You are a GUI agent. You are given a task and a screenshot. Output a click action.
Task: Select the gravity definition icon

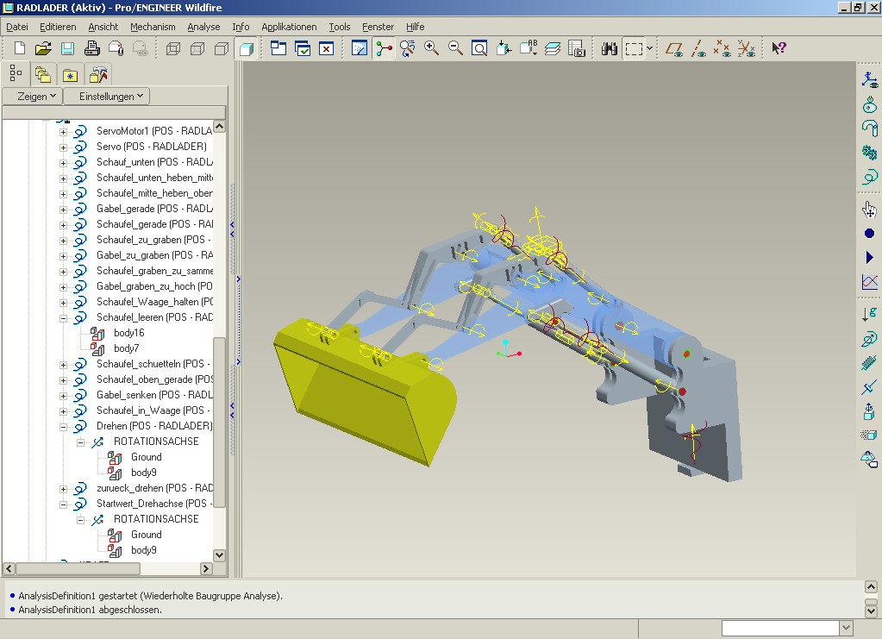click(x=869, y=315)
